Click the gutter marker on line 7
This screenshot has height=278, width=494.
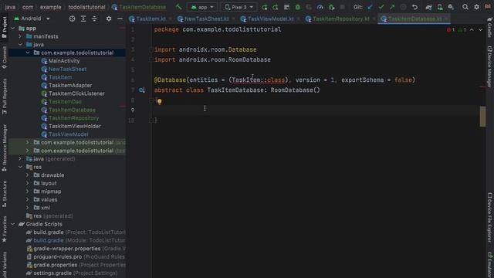tap(142, 90)
